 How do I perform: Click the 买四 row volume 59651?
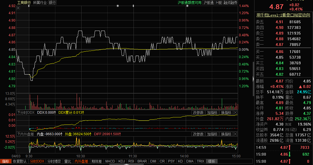(x=295, y=69)
